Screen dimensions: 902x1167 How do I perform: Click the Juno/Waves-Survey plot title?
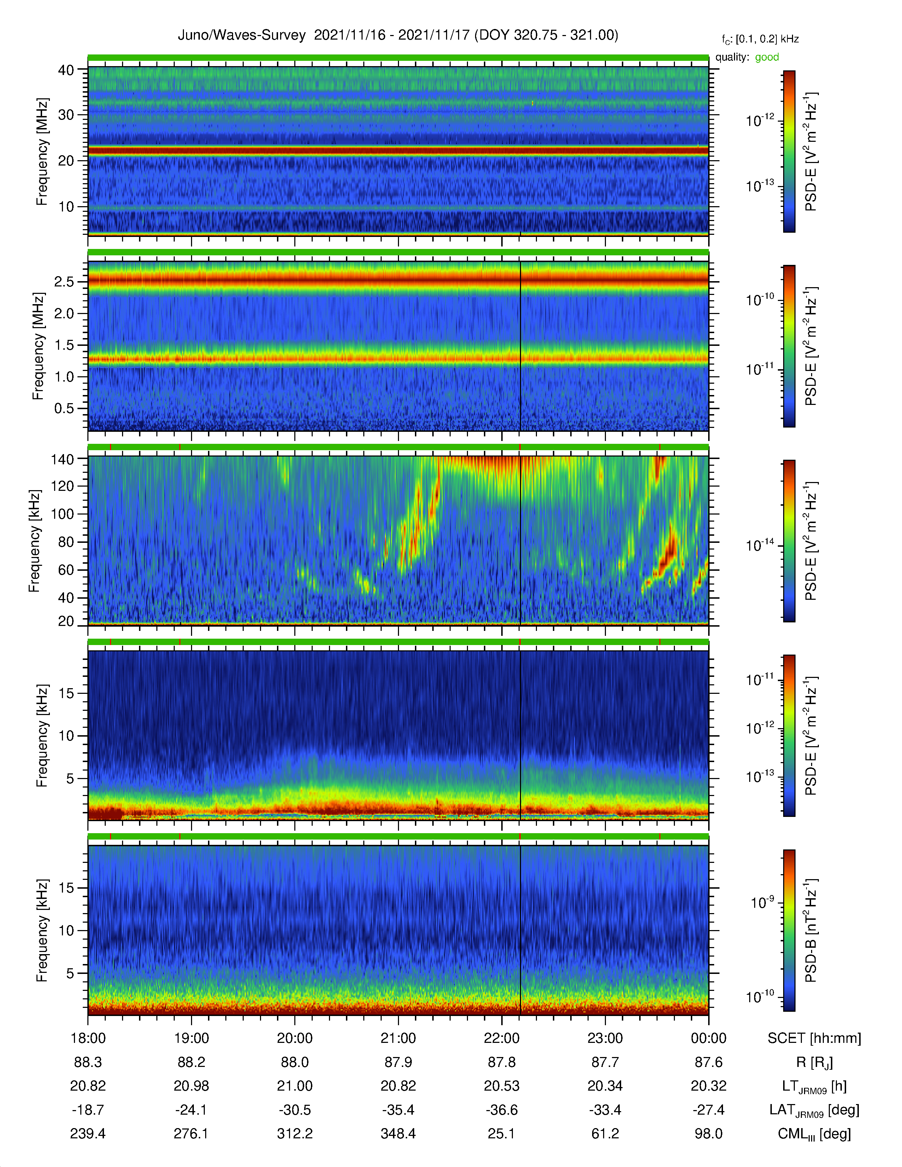pyautogui.click(x=398, y=35)
